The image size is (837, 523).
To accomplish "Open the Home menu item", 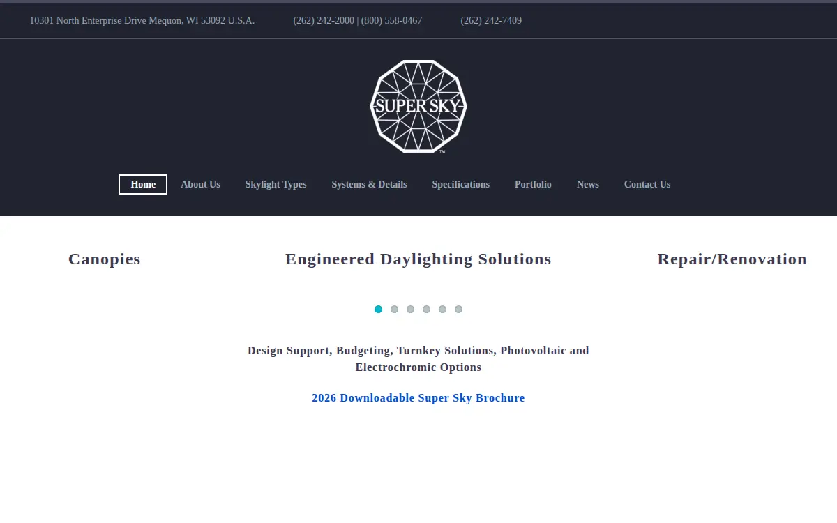I will coord(143,184).
